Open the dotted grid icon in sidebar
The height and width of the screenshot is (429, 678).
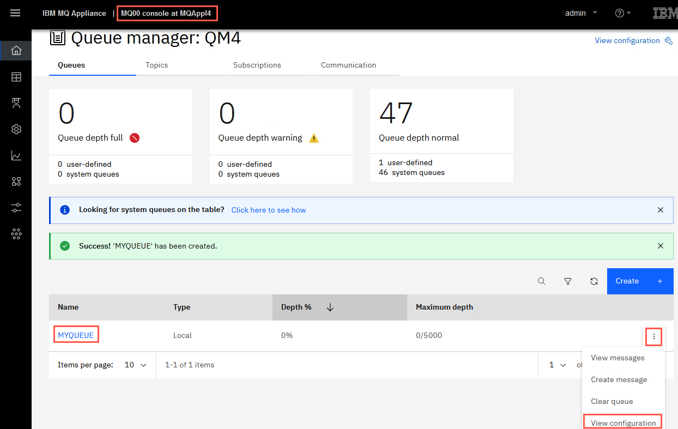click(x=16, y=234)
